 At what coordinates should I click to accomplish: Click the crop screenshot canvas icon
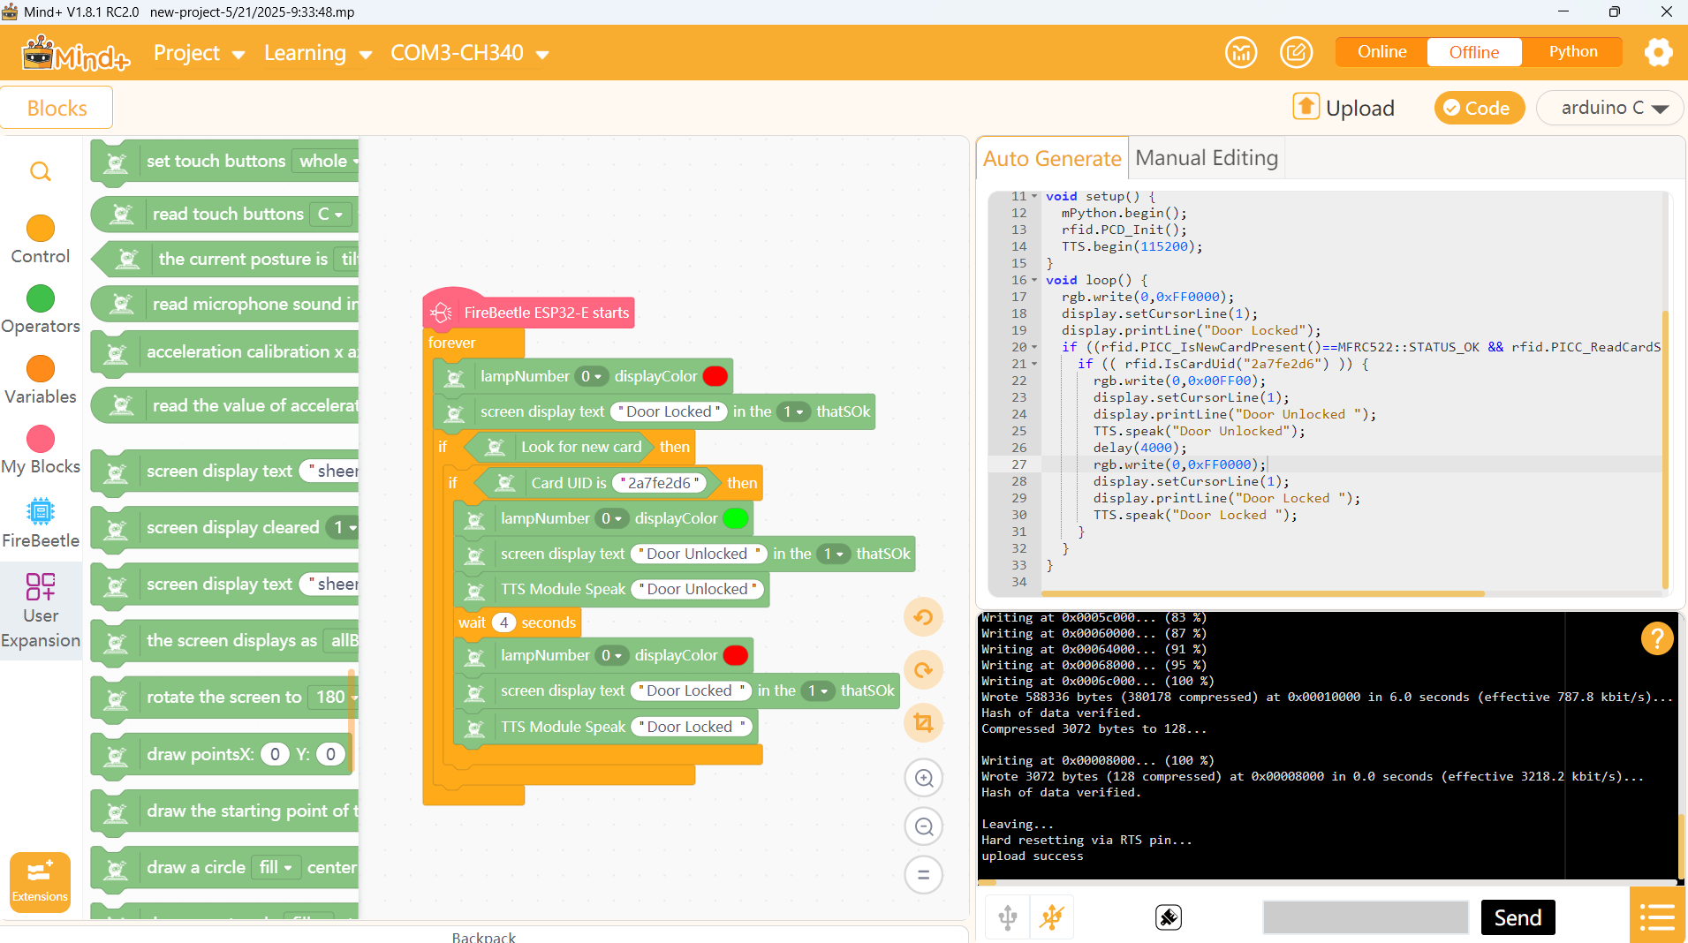[924, 723]
